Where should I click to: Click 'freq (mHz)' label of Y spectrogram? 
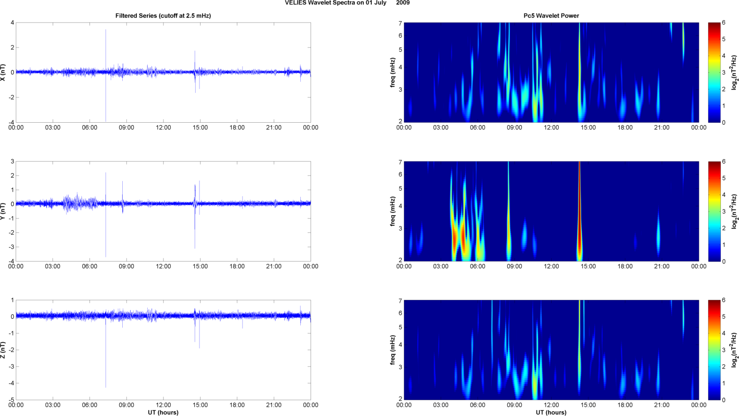coord(393,211)
